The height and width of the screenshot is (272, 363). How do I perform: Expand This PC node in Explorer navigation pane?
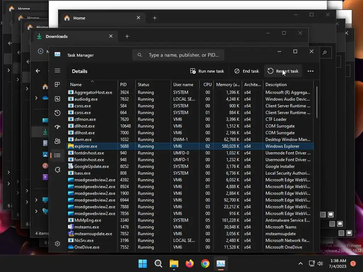(x=37, y=200)
